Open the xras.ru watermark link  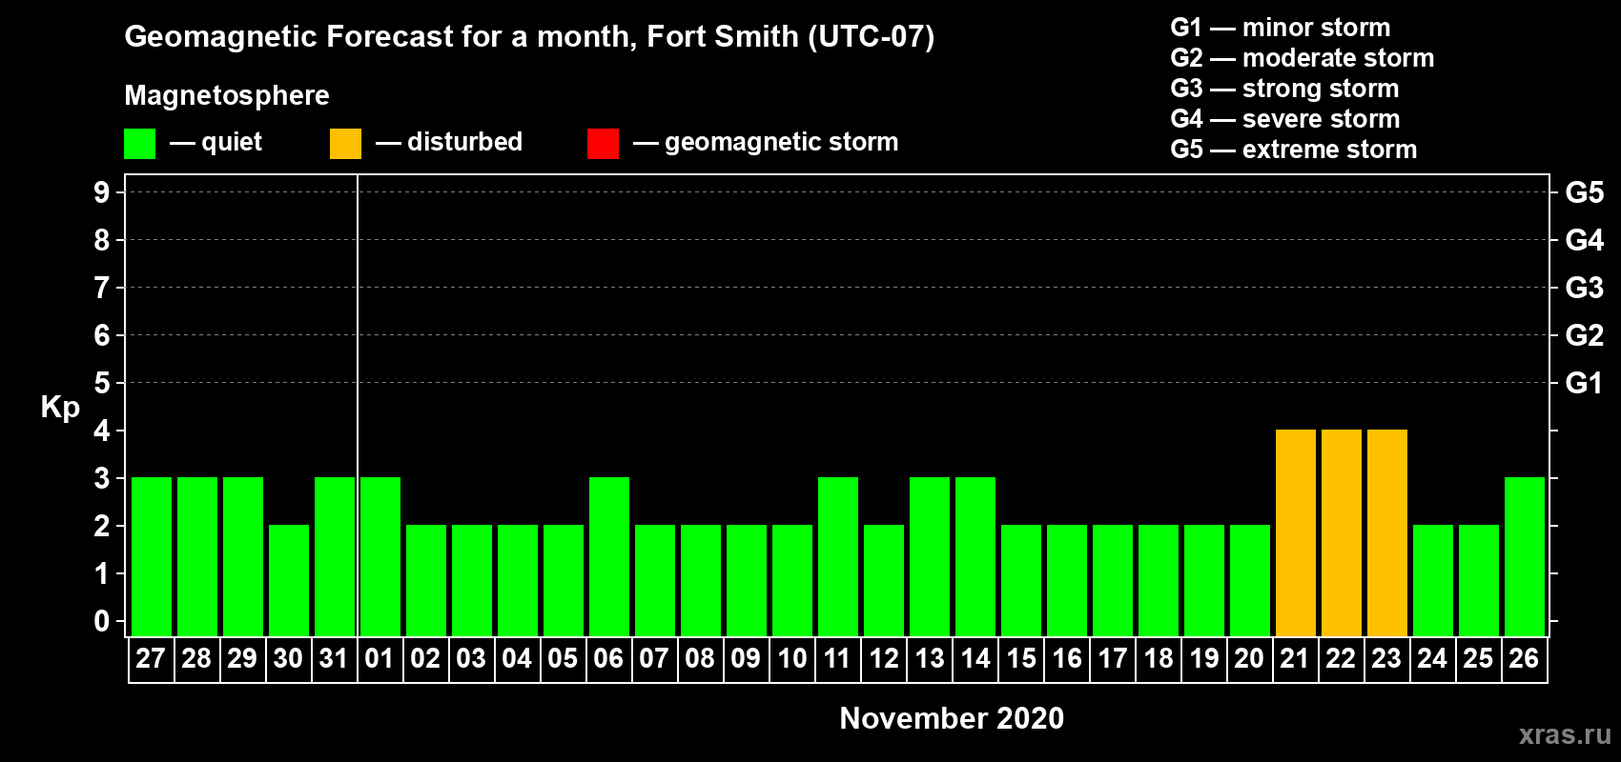coord(1564,734)
